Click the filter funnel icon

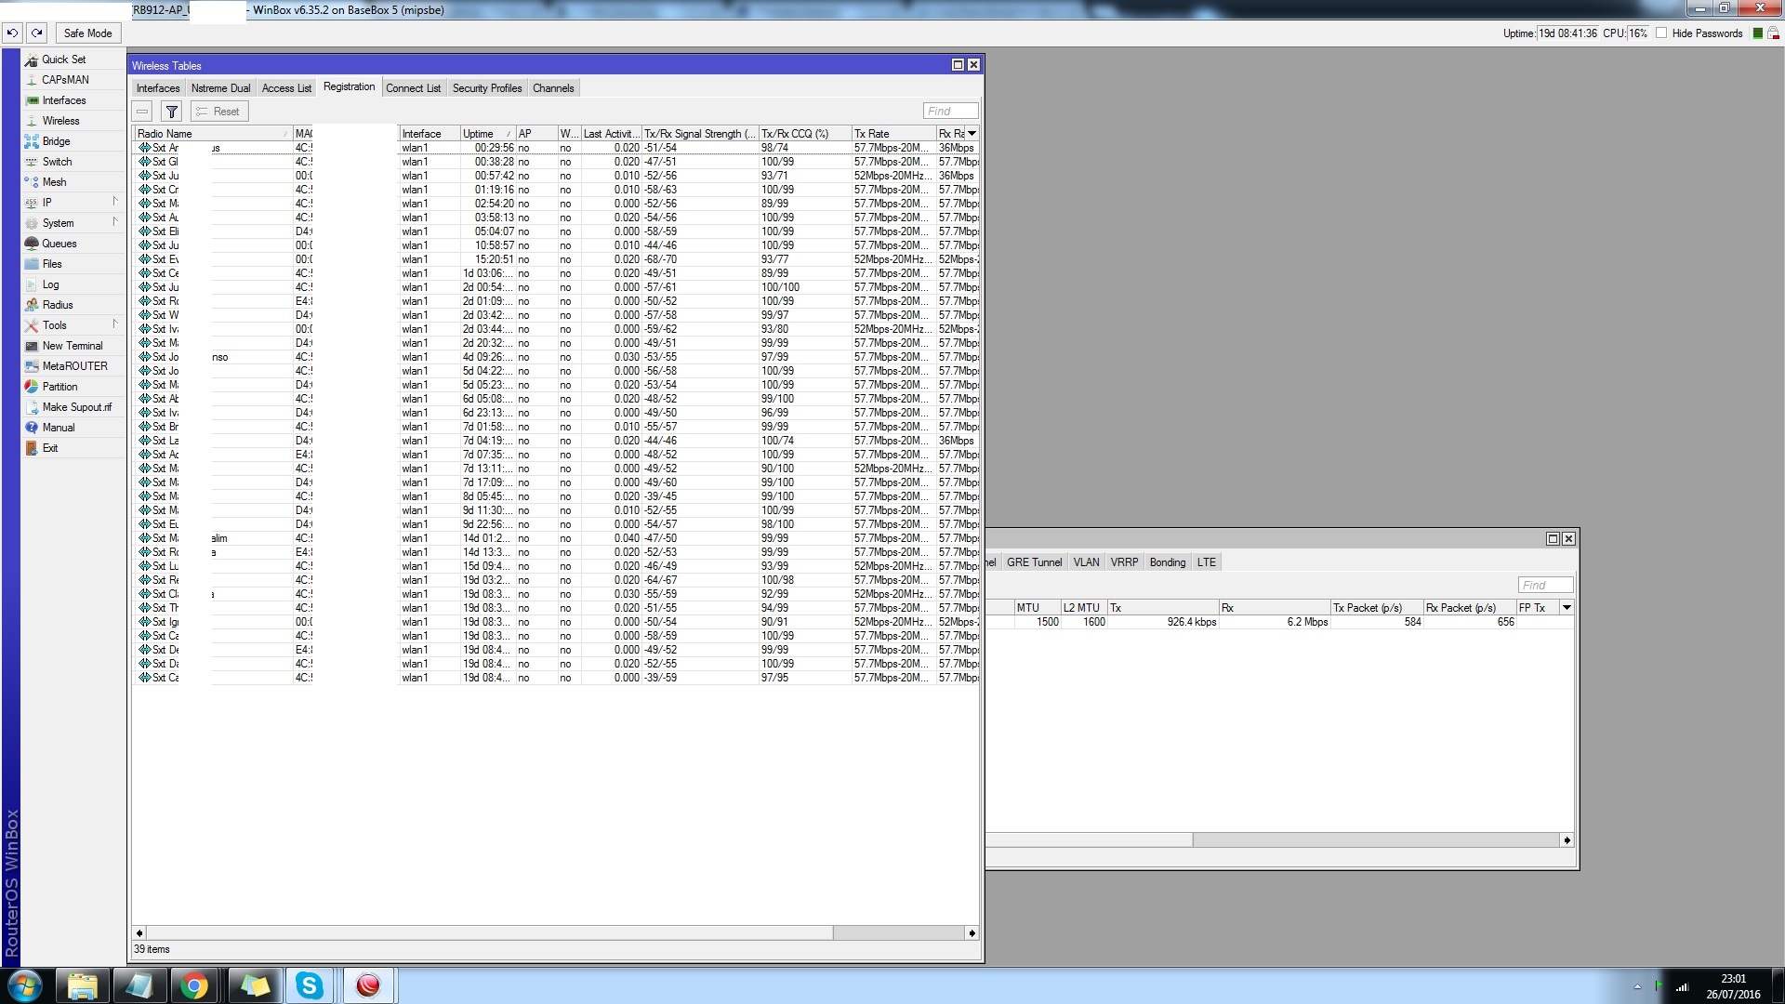[171, 112]
